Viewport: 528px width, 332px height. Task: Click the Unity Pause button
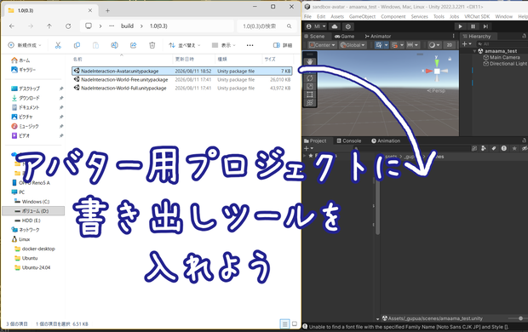tap(473, 26)
